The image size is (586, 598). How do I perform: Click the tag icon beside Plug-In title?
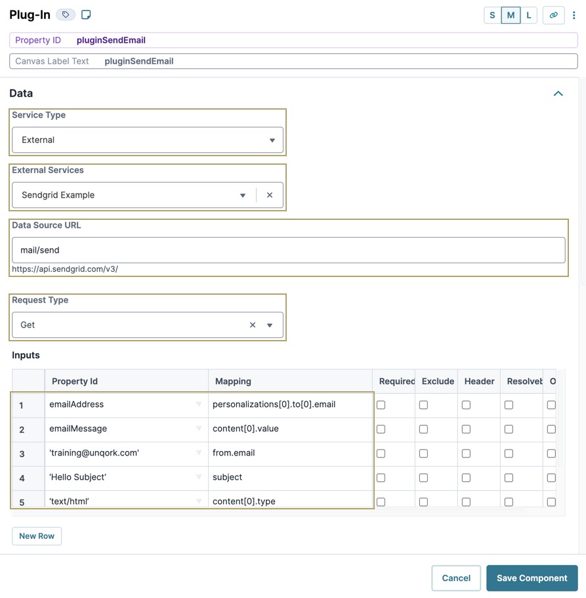66,15
